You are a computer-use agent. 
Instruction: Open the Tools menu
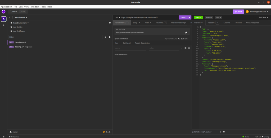pos(43,7)
